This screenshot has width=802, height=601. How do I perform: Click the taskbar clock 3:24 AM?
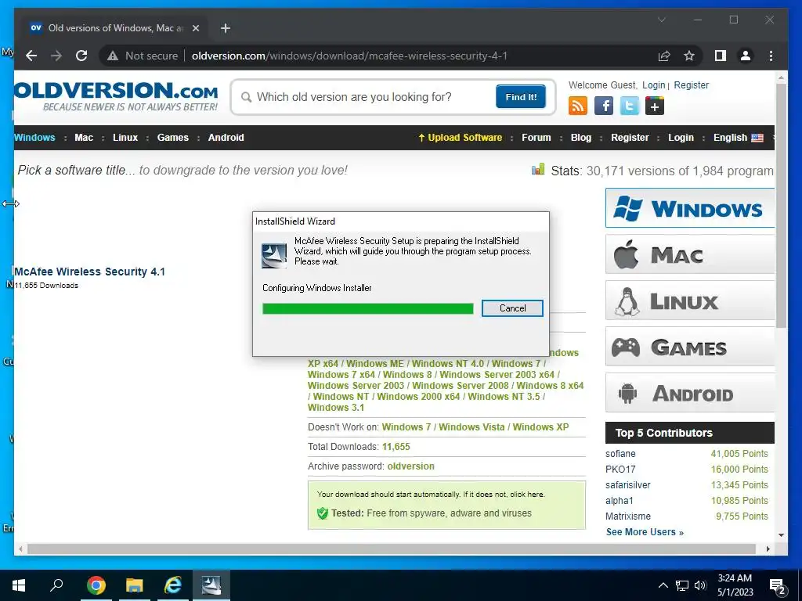(x=735, y=578)
